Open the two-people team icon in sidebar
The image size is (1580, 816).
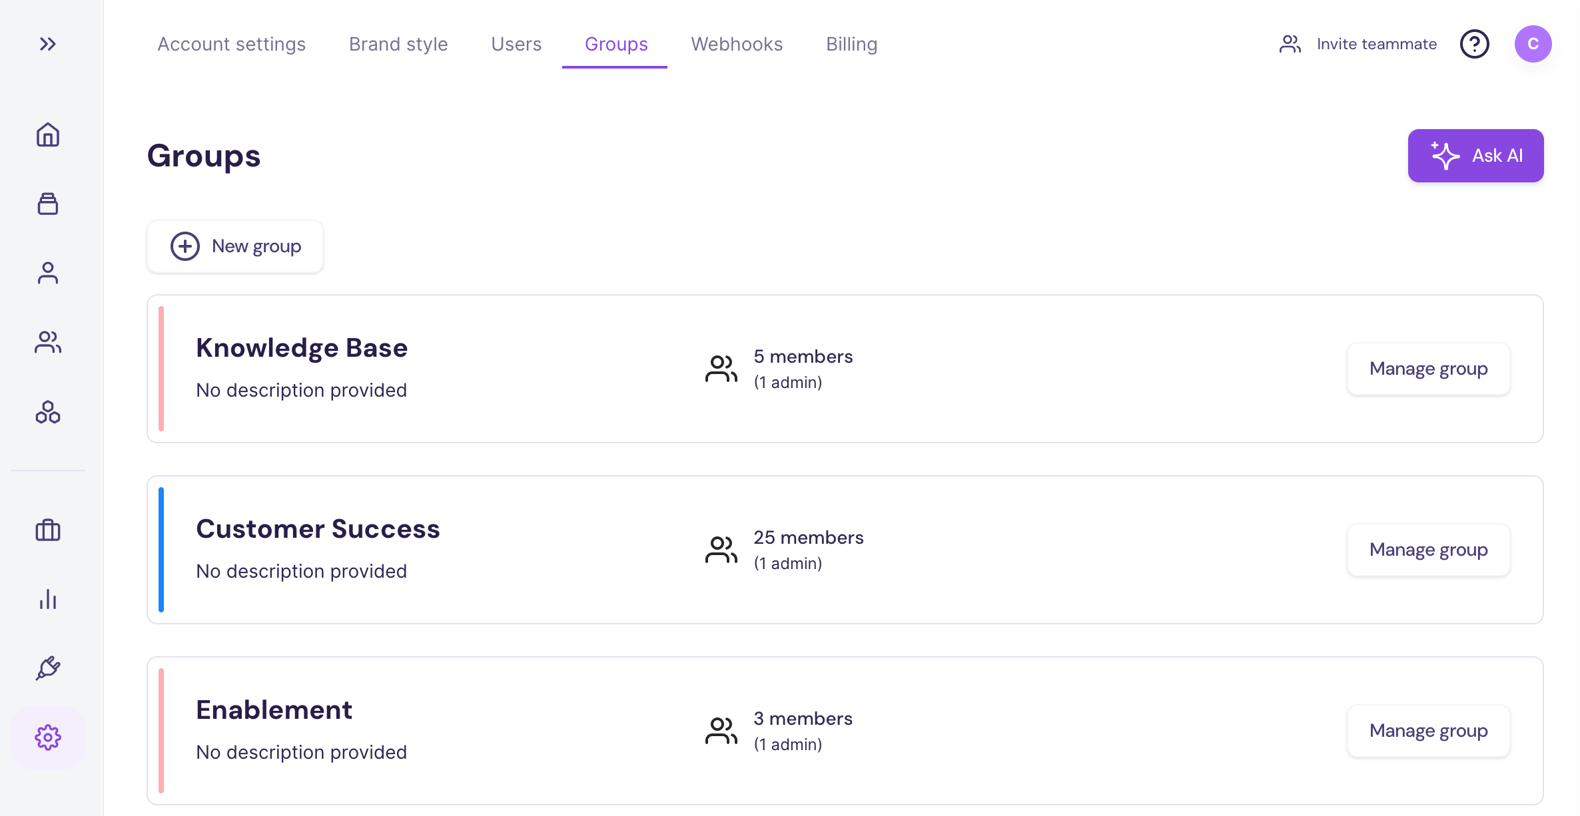click(47, 342)
